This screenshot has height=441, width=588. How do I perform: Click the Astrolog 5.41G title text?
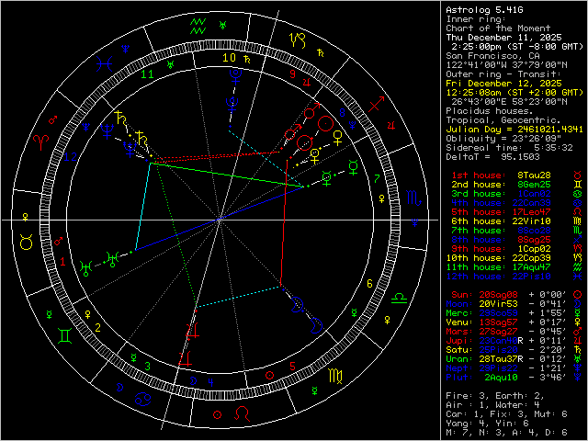(x=481, y=10)
